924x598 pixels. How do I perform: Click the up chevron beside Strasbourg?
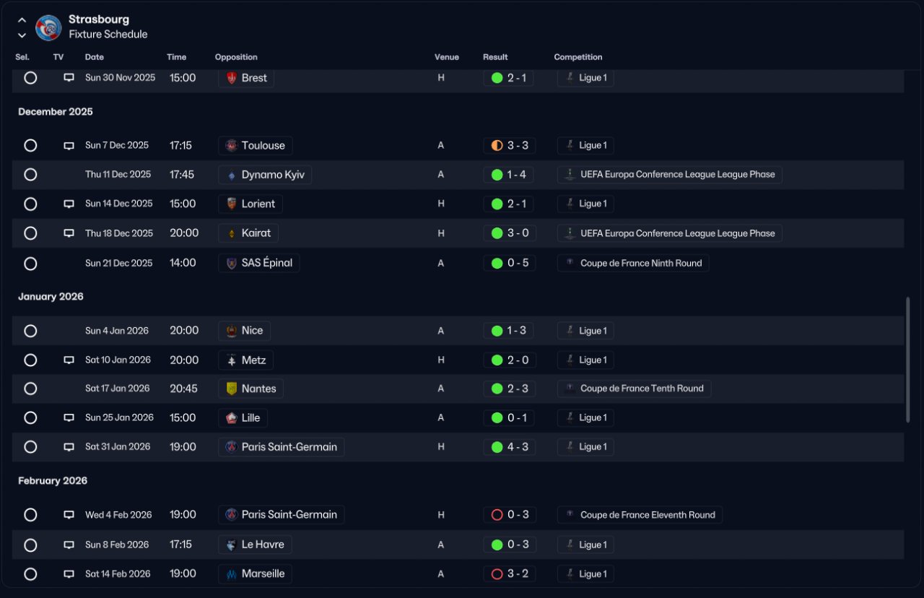point(22,20)
